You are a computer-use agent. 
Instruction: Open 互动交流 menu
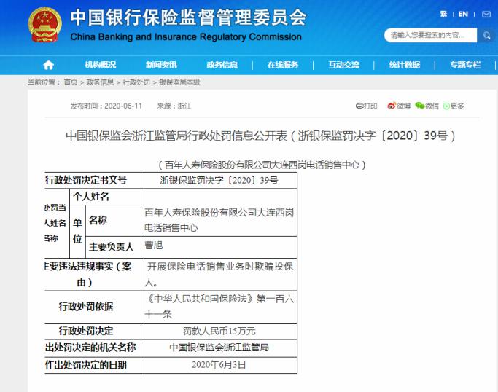343,65
